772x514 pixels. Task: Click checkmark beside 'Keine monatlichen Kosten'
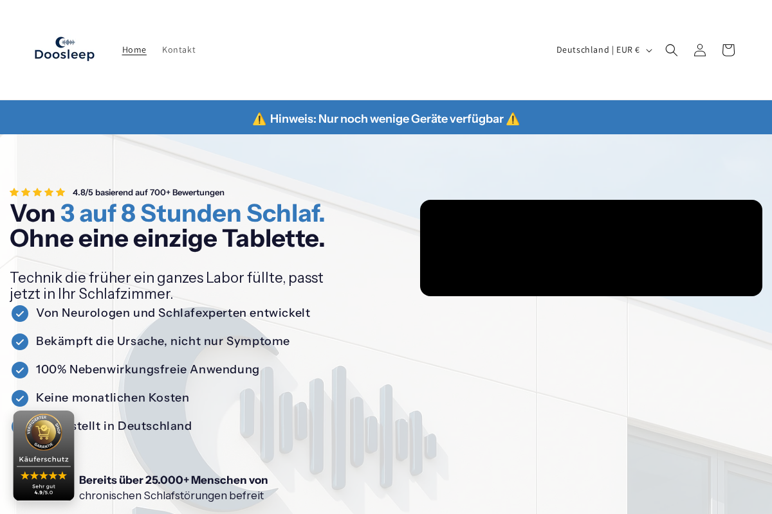(20, 398)
